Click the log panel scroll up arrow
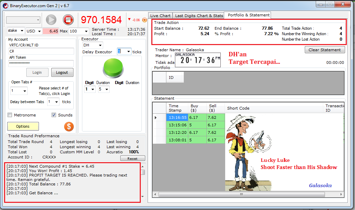 [142, 167]
